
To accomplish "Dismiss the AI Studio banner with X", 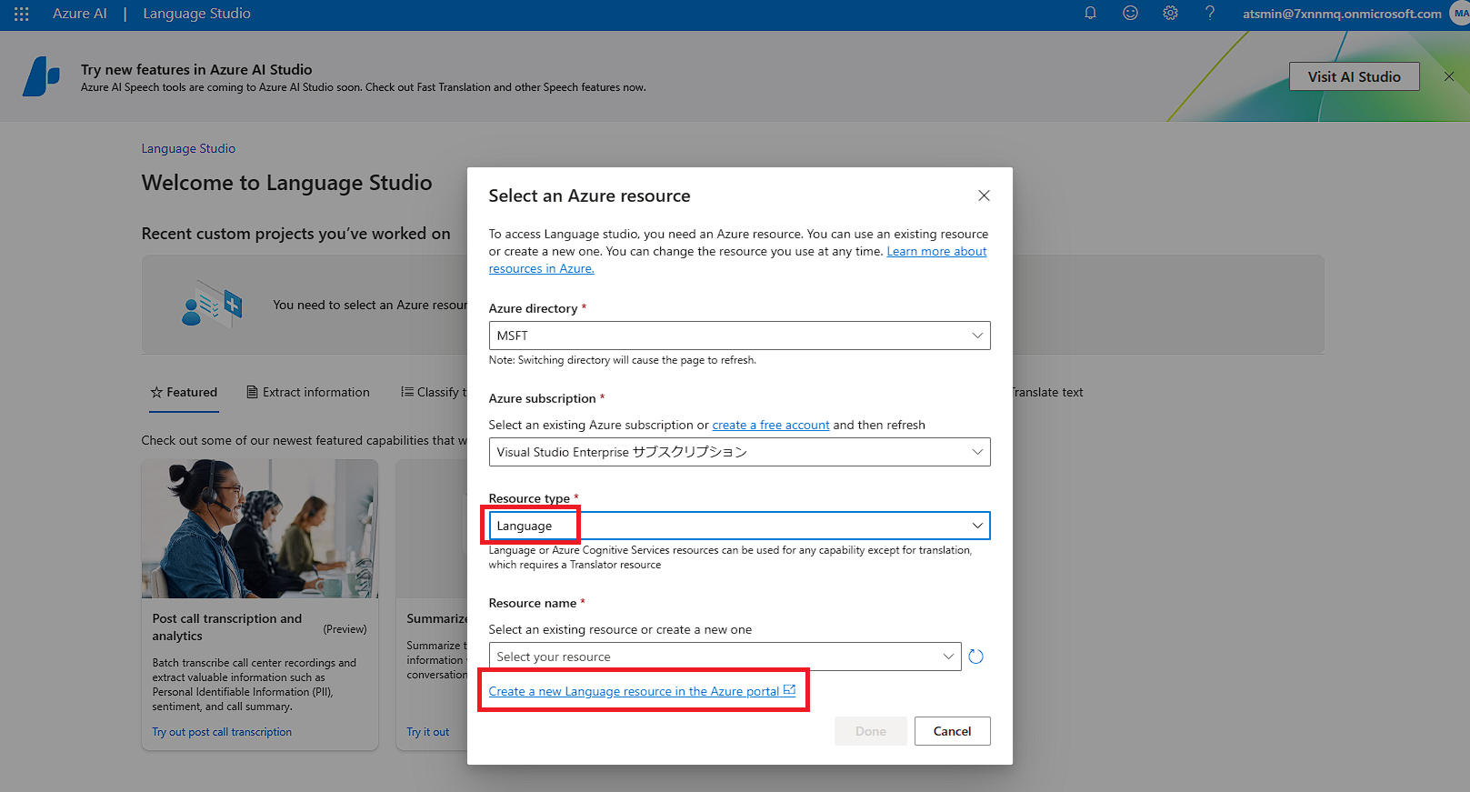I will [x=1449, y=76].
